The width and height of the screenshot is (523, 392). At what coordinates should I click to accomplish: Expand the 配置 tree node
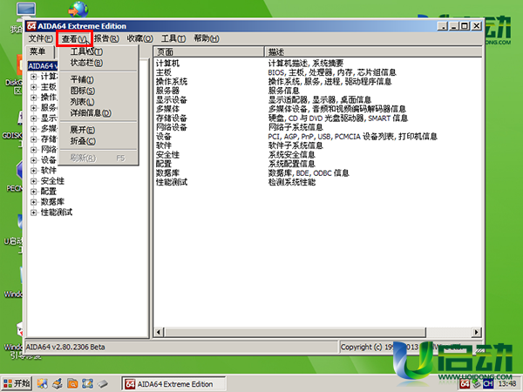click(33, 192)
